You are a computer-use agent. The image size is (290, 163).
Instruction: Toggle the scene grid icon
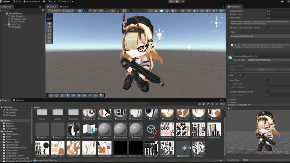click(80, 11)
